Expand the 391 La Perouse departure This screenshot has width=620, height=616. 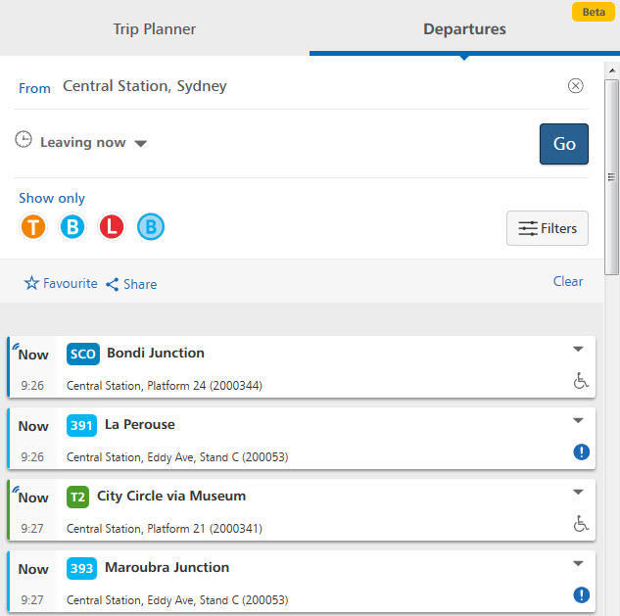pos(578,420)
